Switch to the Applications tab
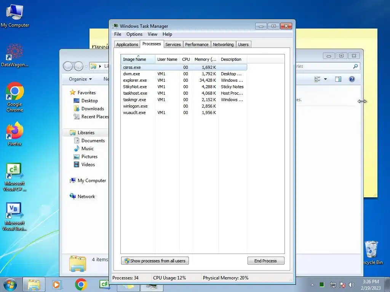 coord(127,44)
